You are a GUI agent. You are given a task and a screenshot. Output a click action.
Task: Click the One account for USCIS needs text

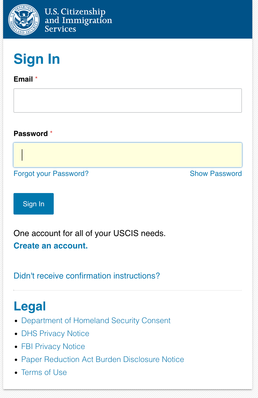pos(90,233)
